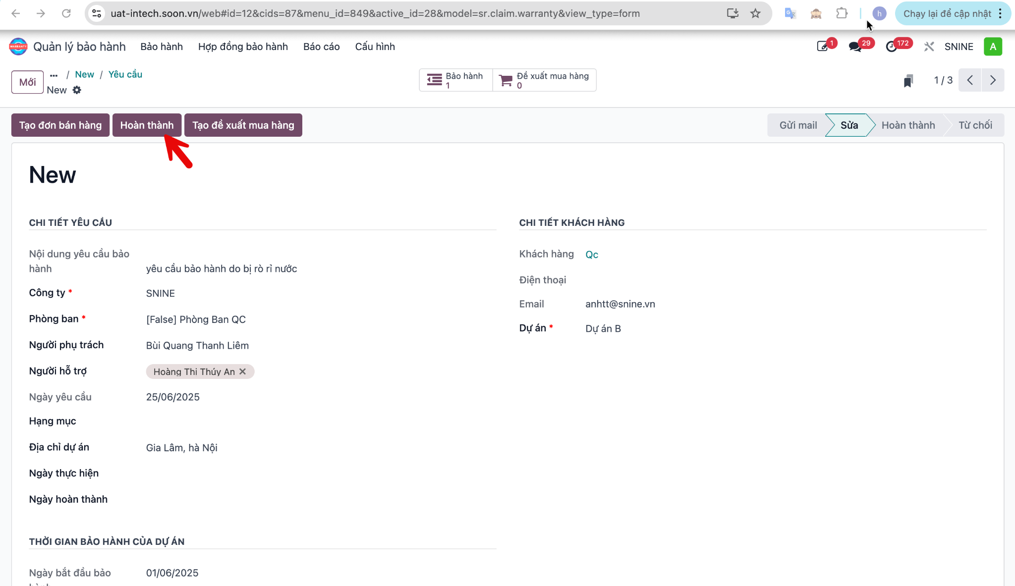The image size is (1015, 586).
Task: Open the gear actions menu beside New
Action: 77,90
